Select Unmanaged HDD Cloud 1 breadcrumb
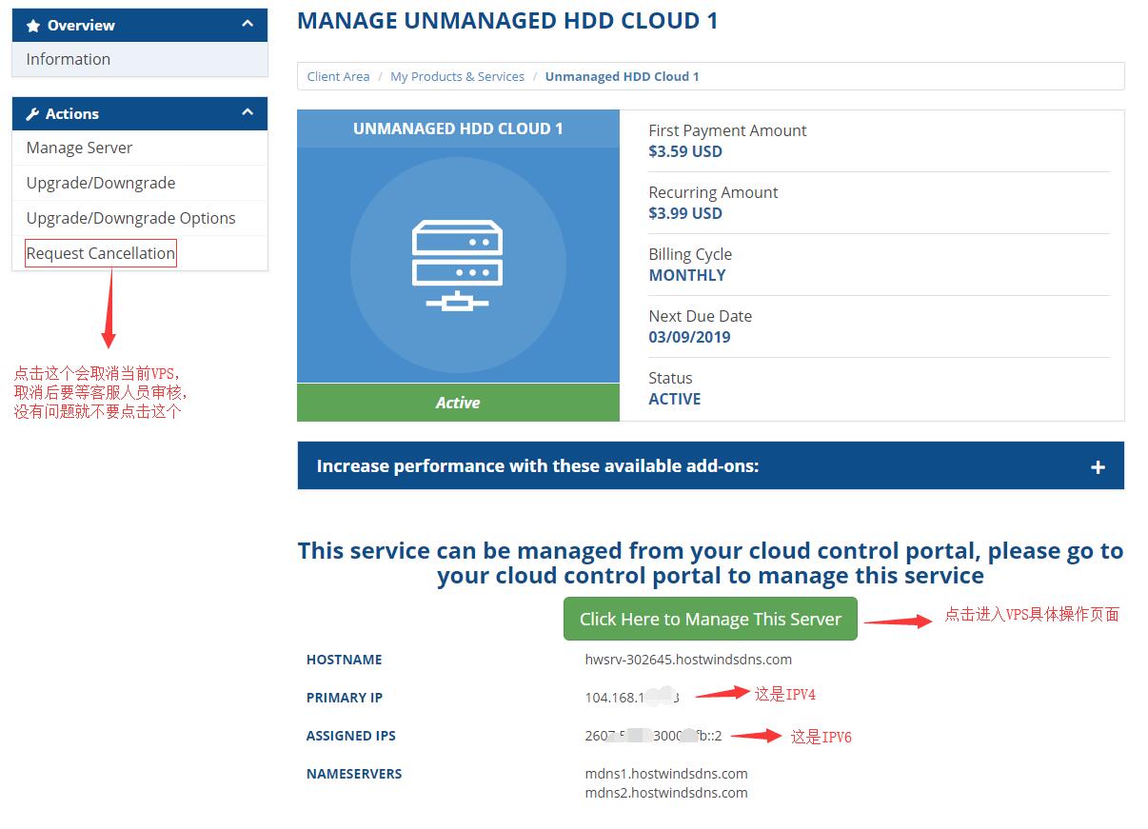Screen dimensions: 1148x829 [623, 76]
